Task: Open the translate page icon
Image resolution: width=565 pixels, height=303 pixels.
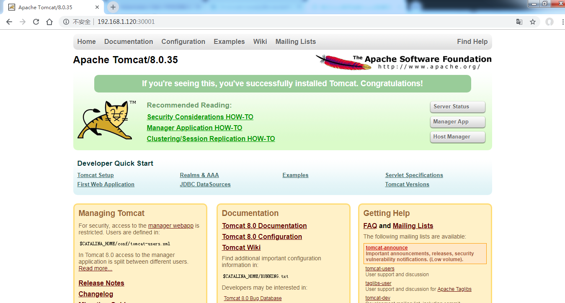Action: (x=519, y=22)
